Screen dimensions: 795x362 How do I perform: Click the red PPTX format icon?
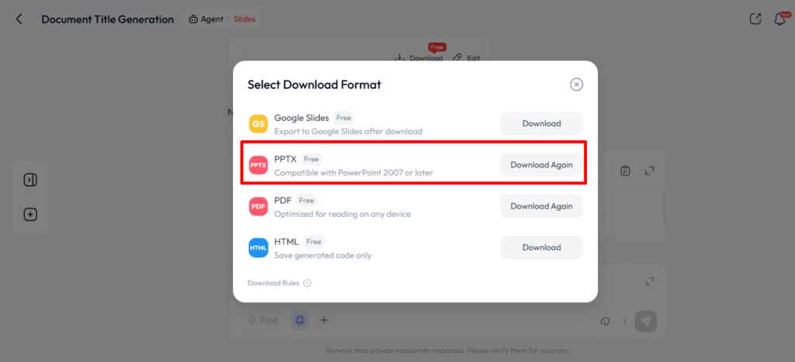point(259,165)
